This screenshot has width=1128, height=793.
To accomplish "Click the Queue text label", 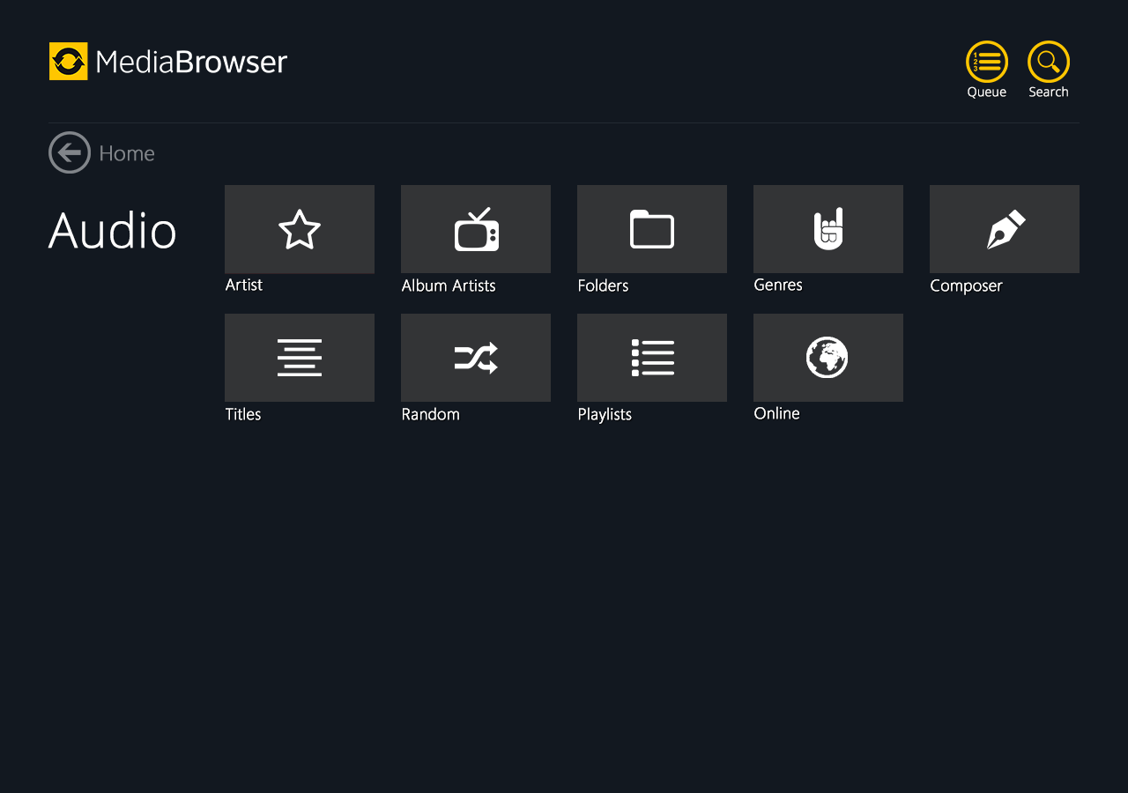I will click(x=987, y=93).
